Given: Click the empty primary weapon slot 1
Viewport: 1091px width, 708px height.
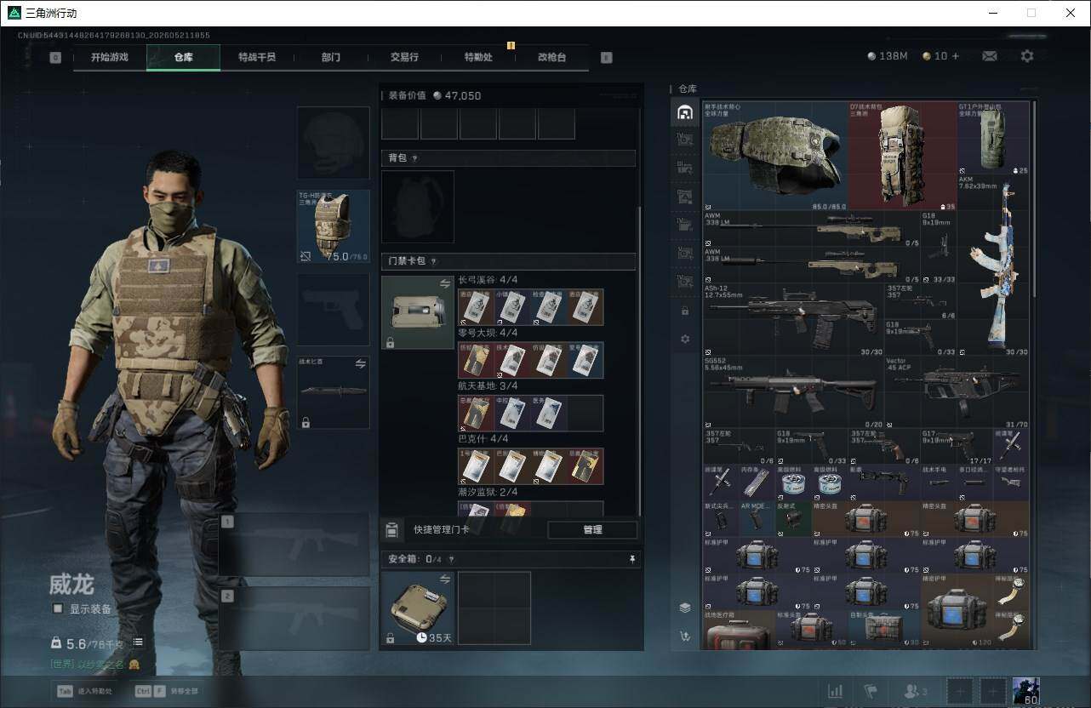Looking at the screenshot, I should pos(294,545).
